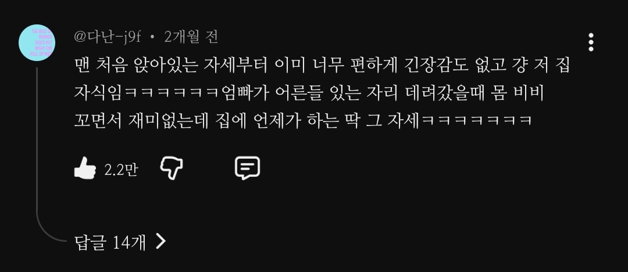Open the cyan profile avatar of commenter
628x272 pixels.
click(x=37, y=42)
